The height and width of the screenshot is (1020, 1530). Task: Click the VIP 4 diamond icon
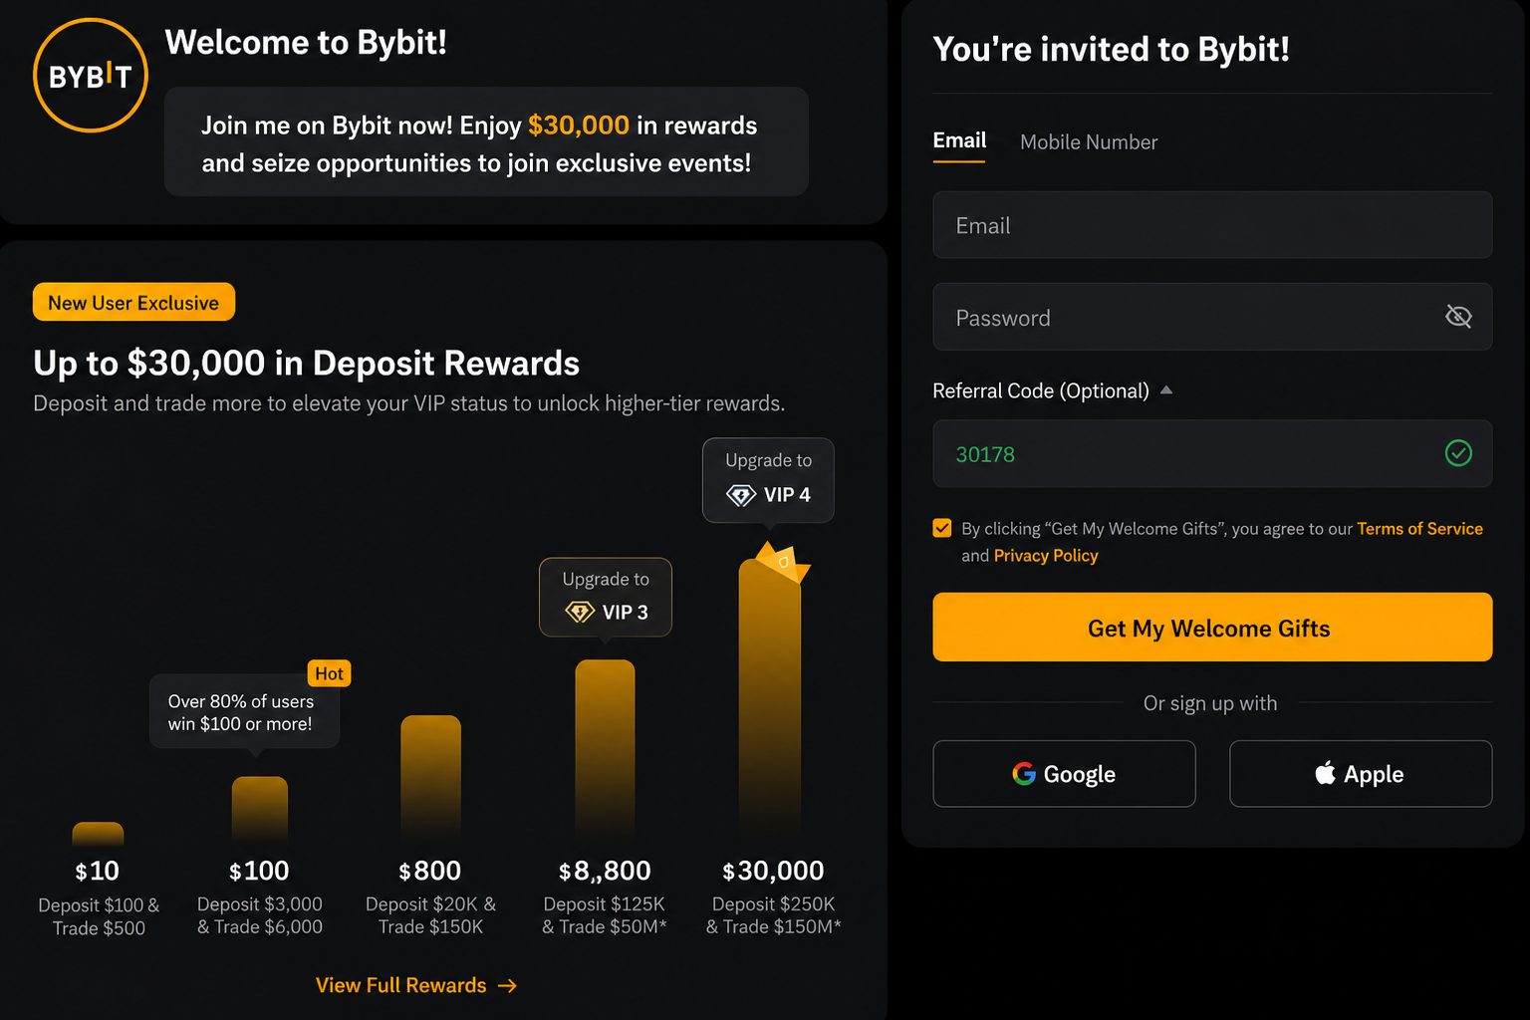[x=741, y=495]
